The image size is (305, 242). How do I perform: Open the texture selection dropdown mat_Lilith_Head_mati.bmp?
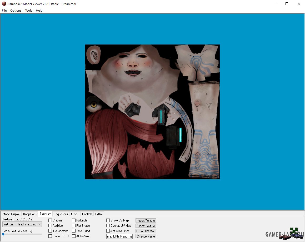click(22, 224)
